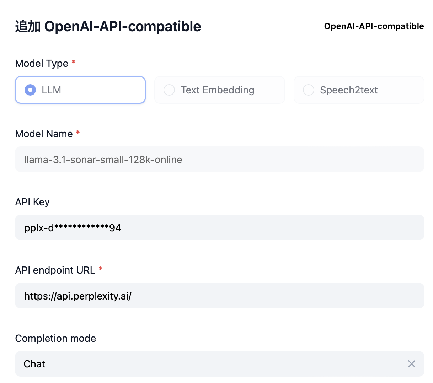Focus the Model Name input field
The width and height of the screenshot is (433, 383).
point(219,160)
